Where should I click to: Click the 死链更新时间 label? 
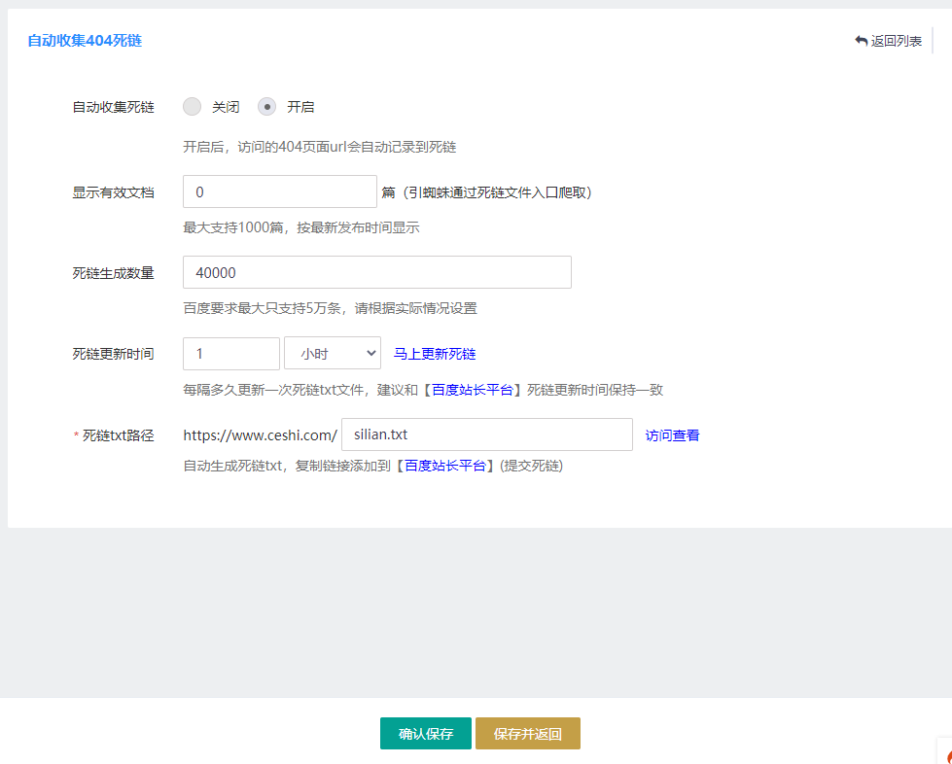point(114,354)
